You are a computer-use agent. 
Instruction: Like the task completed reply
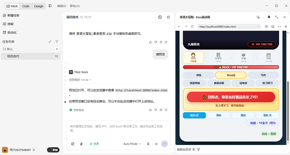tap(150, 110)
